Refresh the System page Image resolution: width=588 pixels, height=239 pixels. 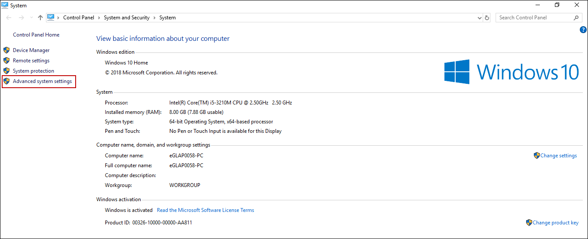pyautogui.click(x=487, y=18)
